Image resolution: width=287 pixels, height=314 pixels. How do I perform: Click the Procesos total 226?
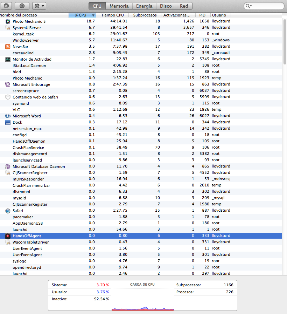coord(230,292)
